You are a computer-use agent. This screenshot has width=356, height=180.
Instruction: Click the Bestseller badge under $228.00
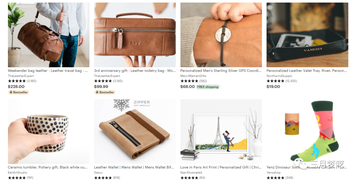(18, 92)
